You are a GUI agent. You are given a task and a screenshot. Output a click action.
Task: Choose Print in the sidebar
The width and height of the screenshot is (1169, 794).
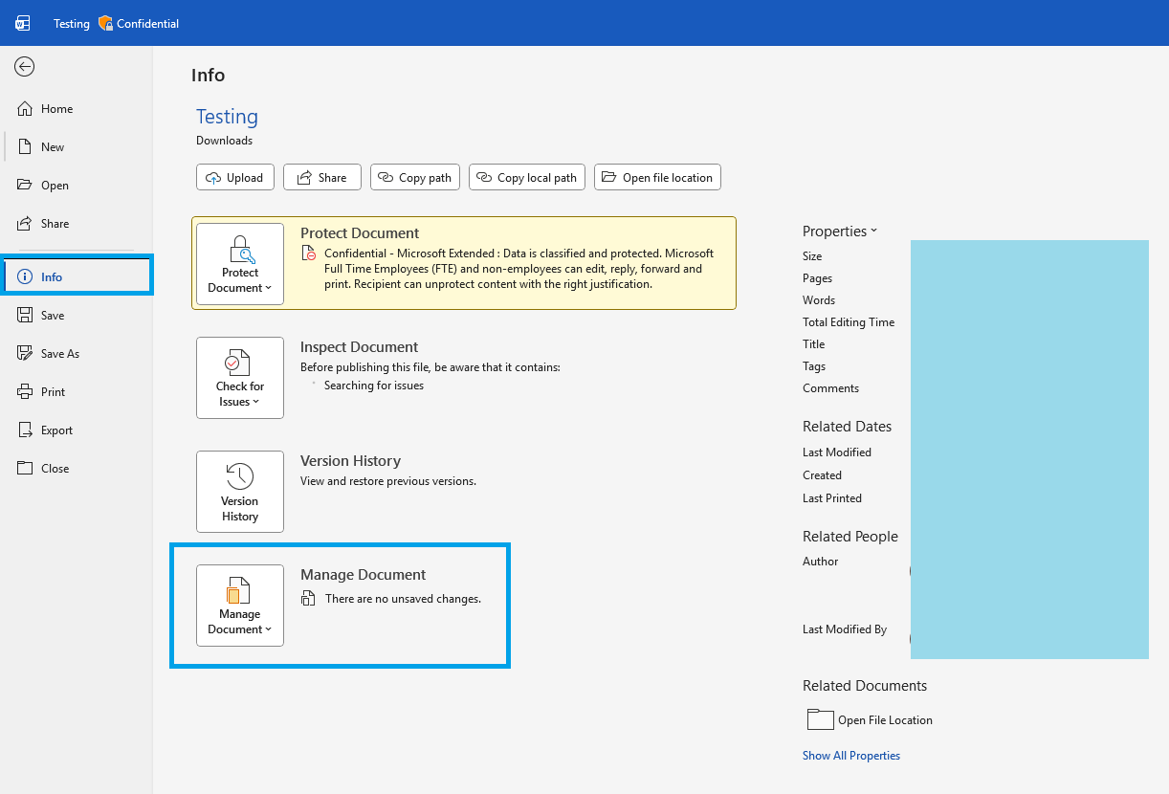(x=77, y=392)
